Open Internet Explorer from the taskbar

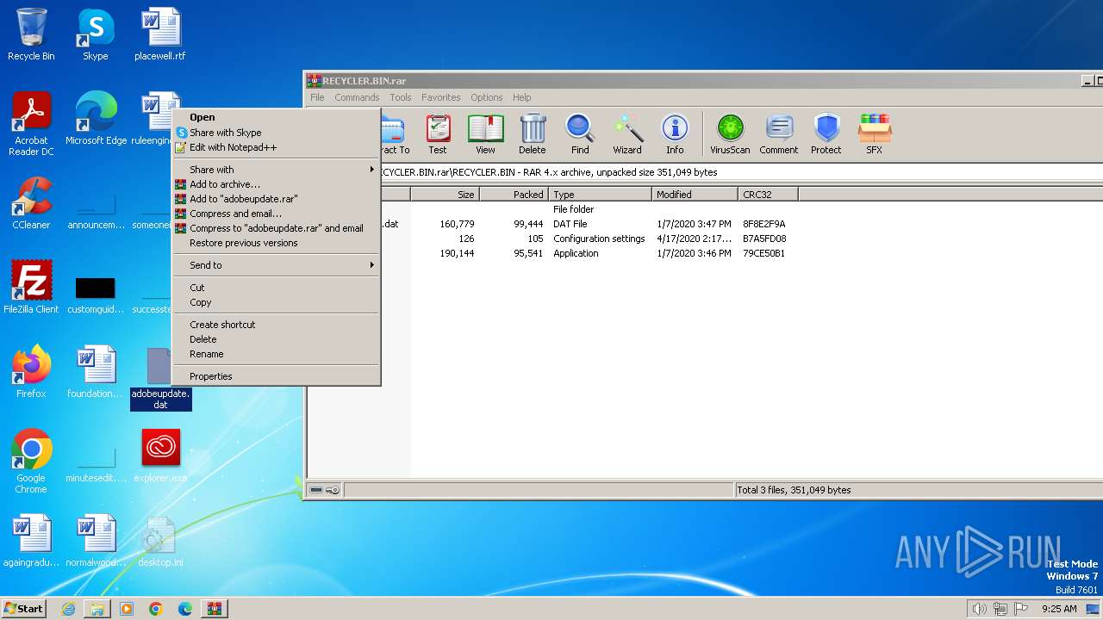68,609
